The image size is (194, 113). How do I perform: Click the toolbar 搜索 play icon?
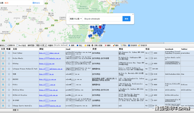click(x=70, y=46)
